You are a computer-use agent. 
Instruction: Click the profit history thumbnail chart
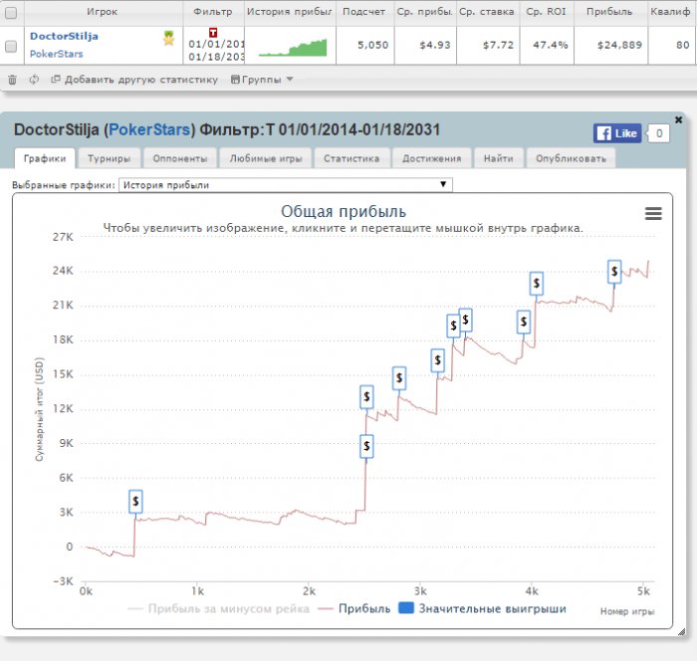click(x=291, y=46)
